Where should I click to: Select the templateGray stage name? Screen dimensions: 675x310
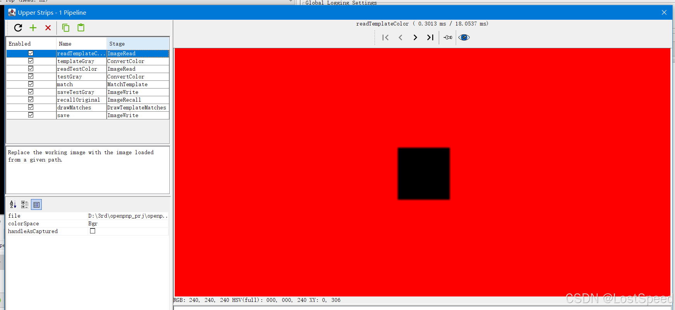pos(81,61)
